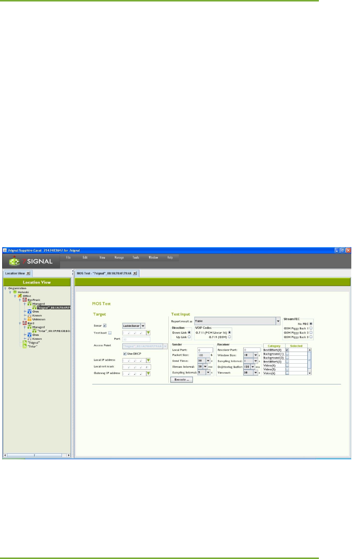Close the Location View tab
The width and height of the screenshot is (358, 559).
(x=28, y=273)
